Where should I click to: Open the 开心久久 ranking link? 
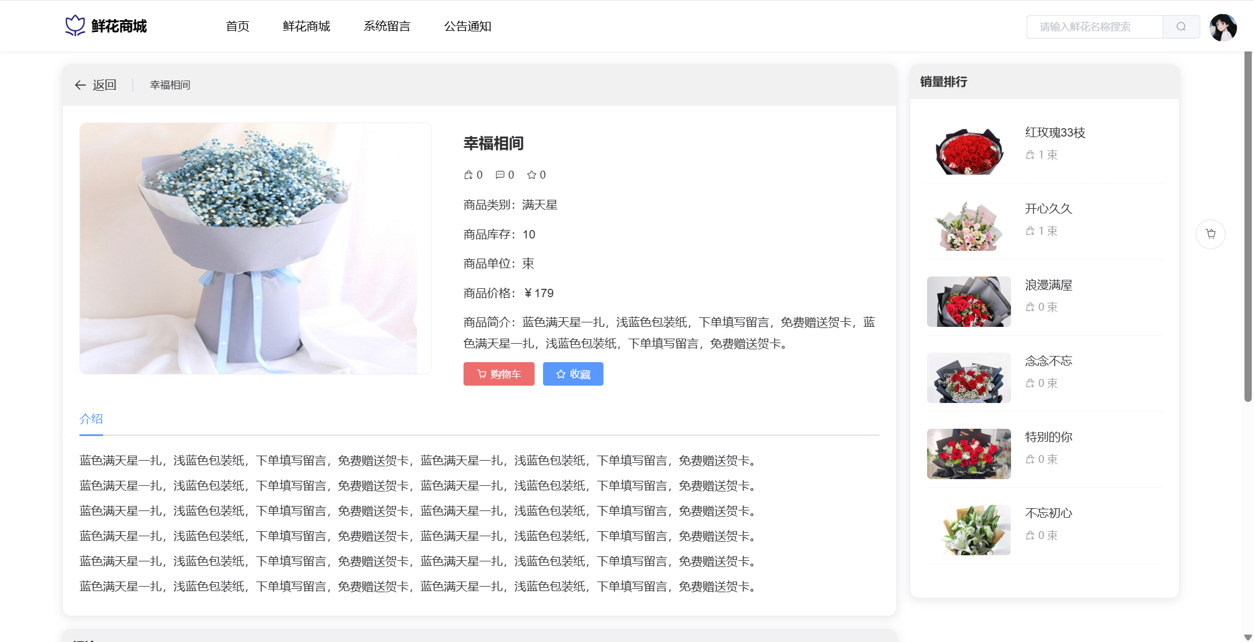1048,209
